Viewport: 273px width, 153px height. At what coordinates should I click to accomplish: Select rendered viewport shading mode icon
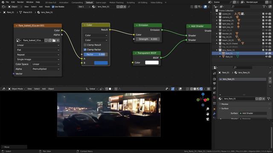pyautogui.click(x=201, y=89)
